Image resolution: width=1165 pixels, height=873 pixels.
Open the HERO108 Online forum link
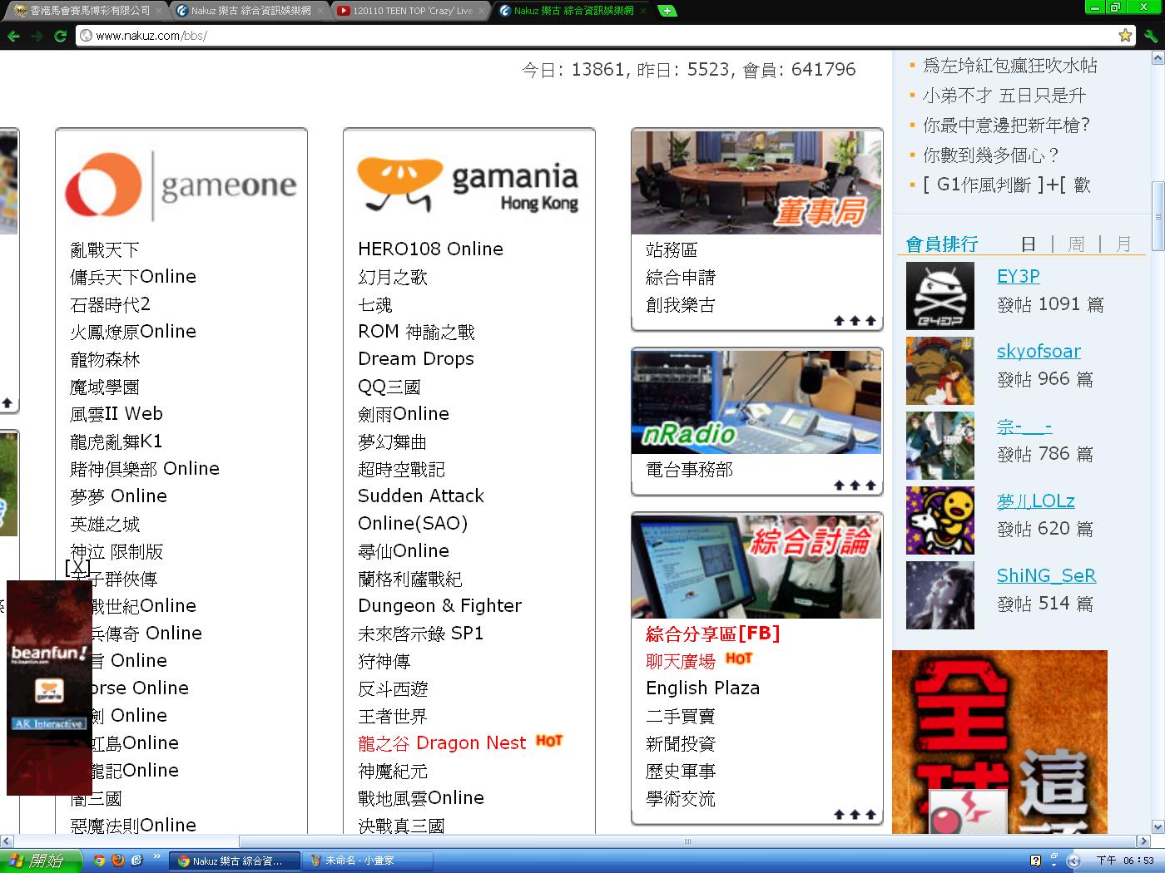click(430, 249)
